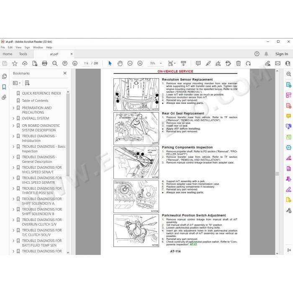Expand TROUBLE DIAGNOSIS General Description
293x293 pixels.
pyautogui.click(x=13, y=157)
